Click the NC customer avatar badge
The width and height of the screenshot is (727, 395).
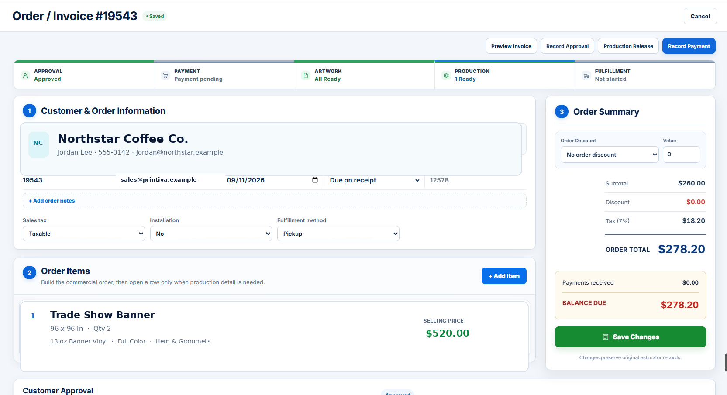(x=38, y=144)
